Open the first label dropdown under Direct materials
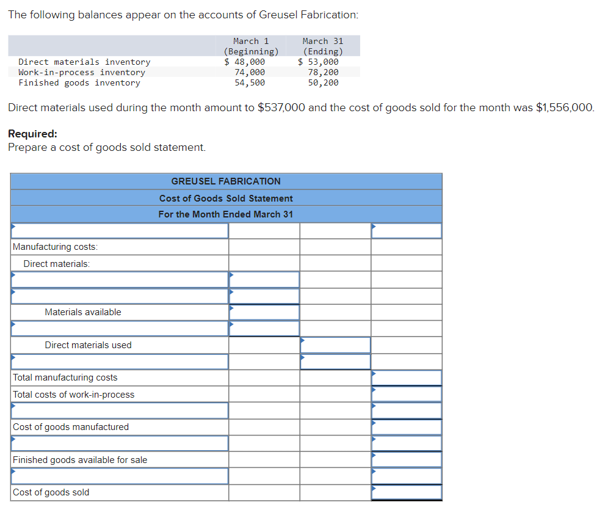 [120, 279]
